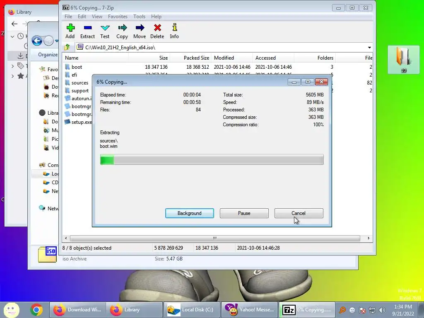This screenshot has height=318, width=424.
Task: Switch to the 7-Zip 6% Copying taskbar button
Action: [307, 310]
